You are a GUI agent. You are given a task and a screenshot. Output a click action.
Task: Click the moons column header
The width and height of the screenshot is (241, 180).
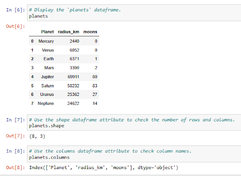coord(90,32)
